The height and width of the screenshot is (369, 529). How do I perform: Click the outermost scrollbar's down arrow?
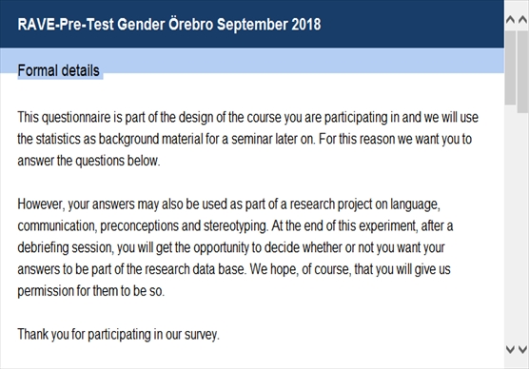(x=522, y=349)
